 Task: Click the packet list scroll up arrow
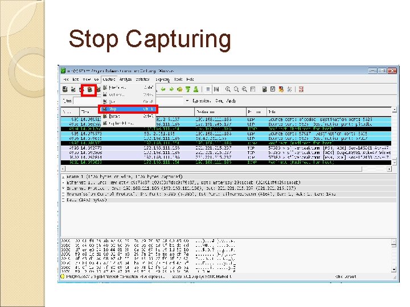[x=394, y=110]
